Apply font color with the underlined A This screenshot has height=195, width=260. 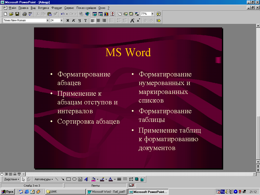(x=111, y=179)
